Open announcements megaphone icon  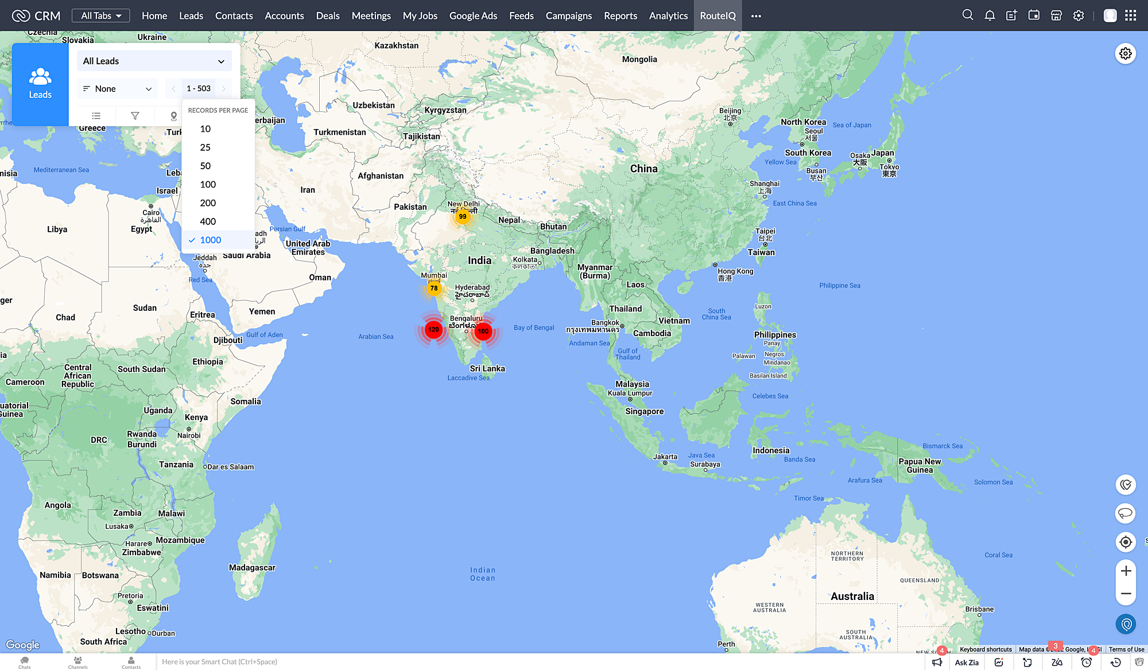click(937, 662)
